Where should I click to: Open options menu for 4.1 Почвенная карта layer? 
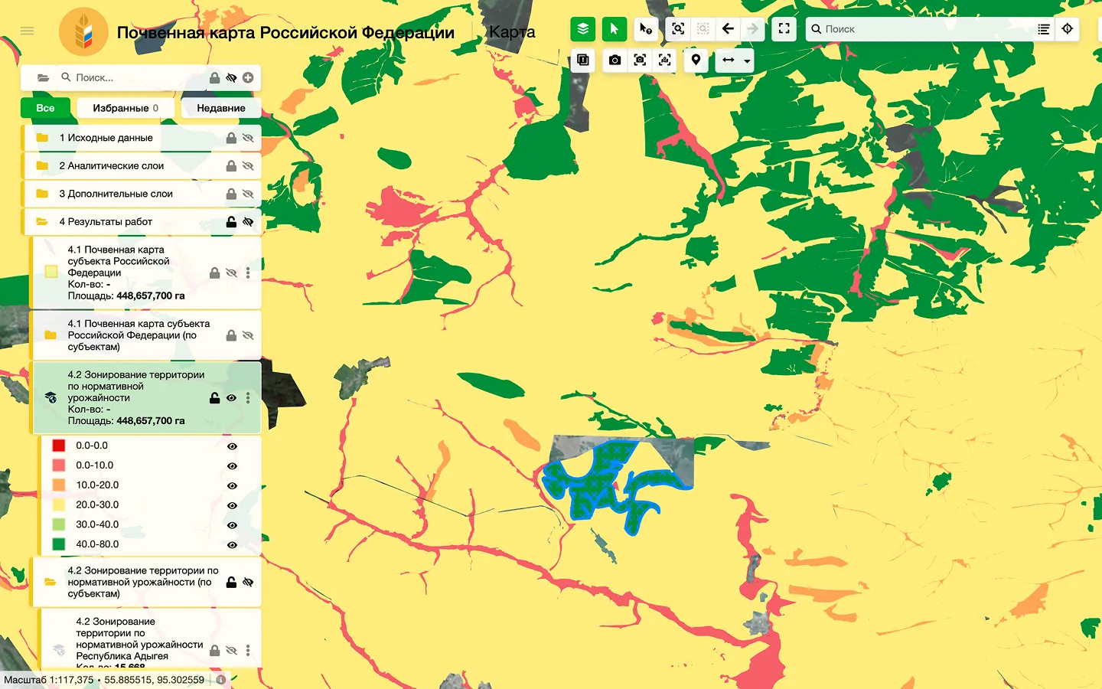pos(248,273)
